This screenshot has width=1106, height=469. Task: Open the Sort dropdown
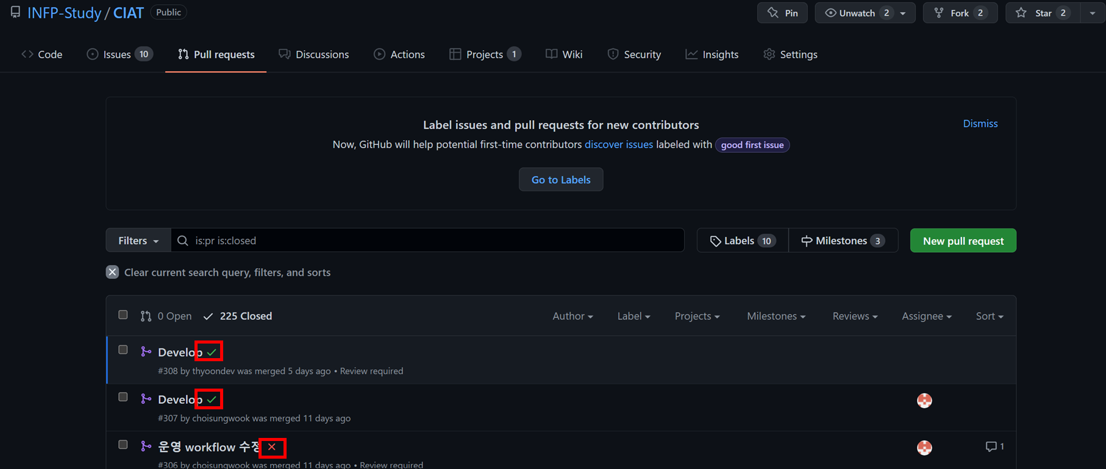[x=990, y=316]
